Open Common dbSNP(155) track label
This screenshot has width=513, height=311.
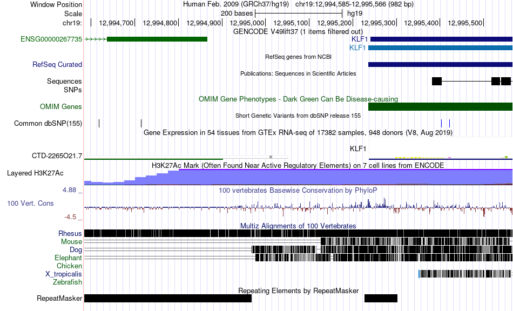tap(48, 123)
